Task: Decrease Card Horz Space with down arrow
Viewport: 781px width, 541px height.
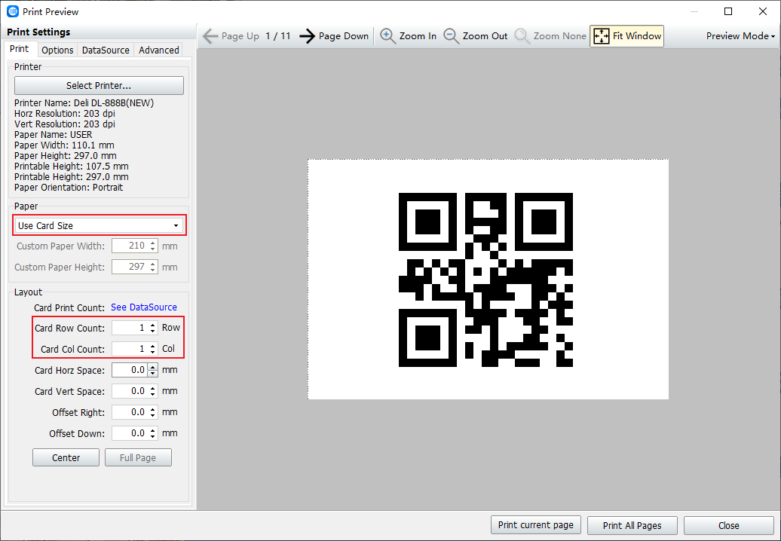Action: coord(153,374)
